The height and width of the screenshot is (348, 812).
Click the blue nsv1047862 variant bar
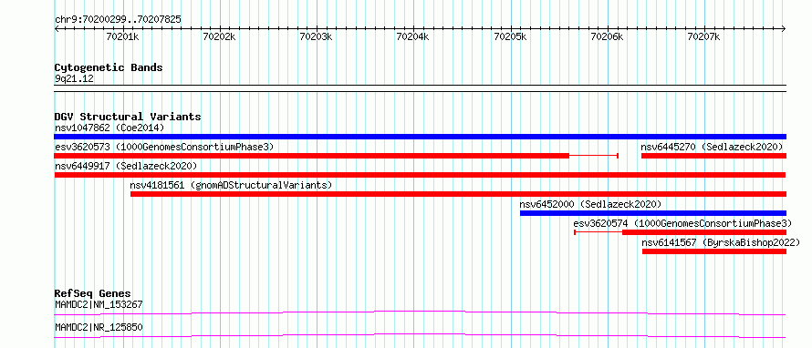pos(421,137)
